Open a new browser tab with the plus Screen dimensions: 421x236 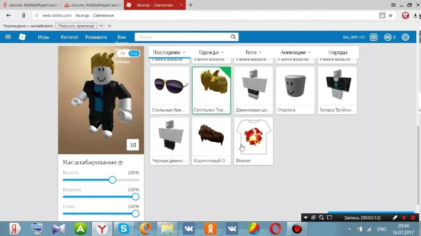[x=191, y=5]
